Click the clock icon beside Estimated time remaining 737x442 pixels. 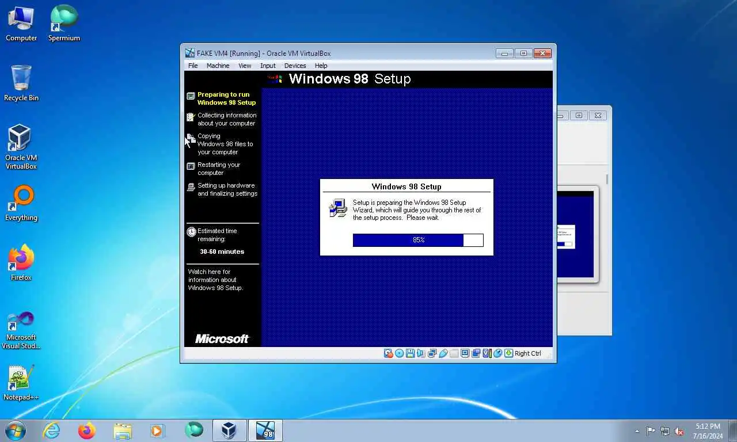pyautogui.click(x=191, y=232)
